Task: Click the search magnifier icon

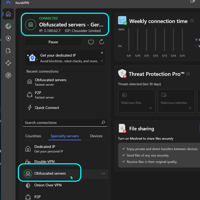Action: click(x=103, y=122)
